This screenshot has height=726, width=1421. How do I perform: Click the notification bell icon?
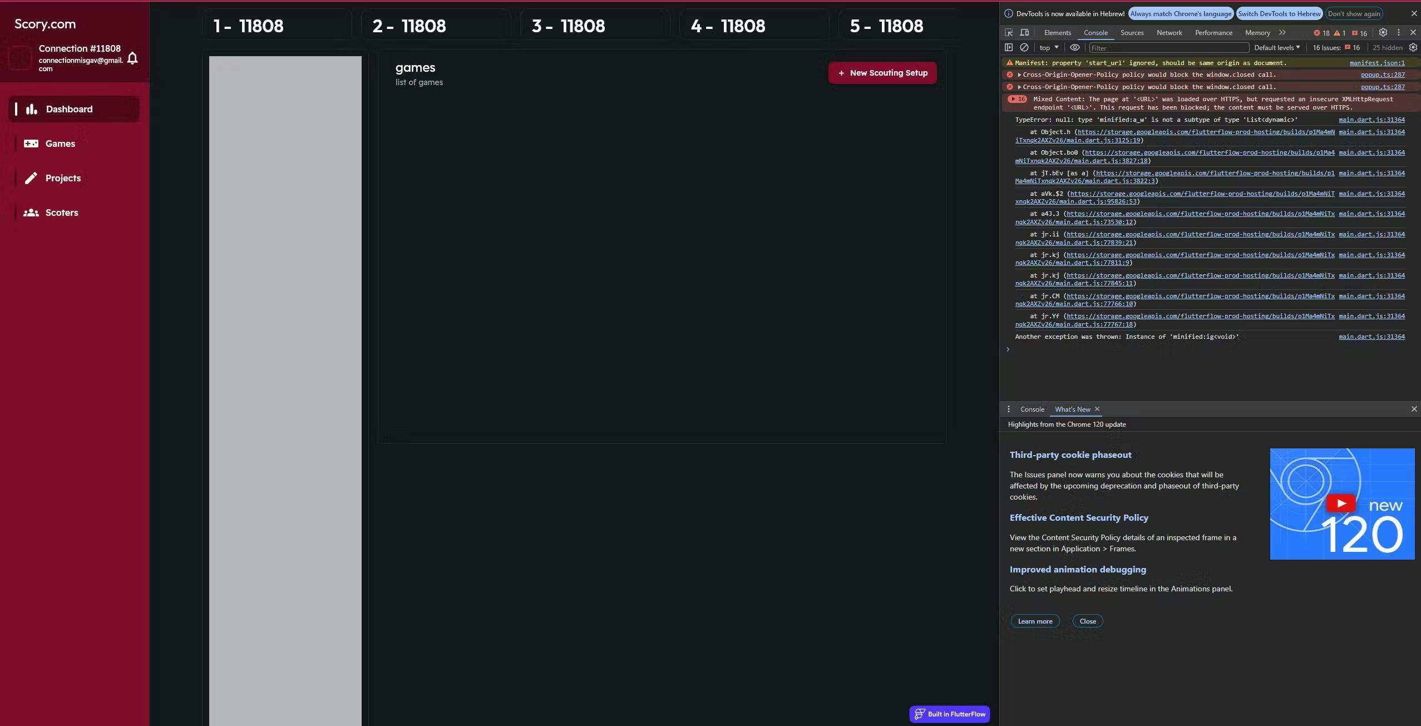coord(132,58)
